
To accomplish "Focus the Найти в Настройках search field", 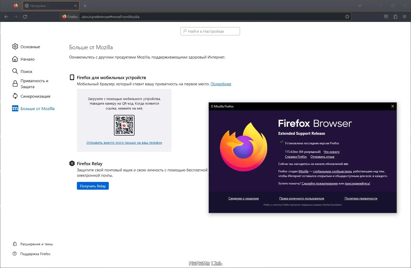I will point(210,31).
